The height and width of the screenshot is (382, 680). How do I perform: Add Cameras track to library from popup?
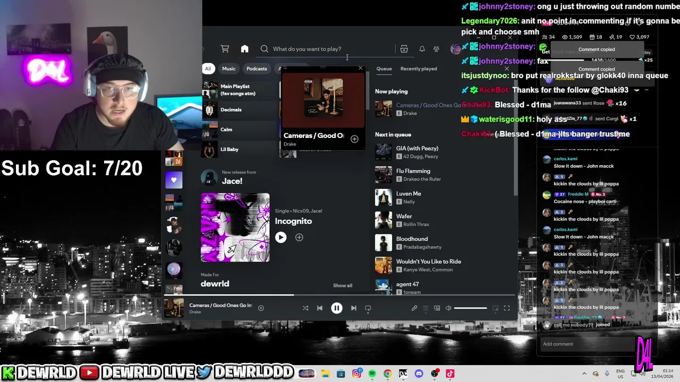[x=354, y=139]
